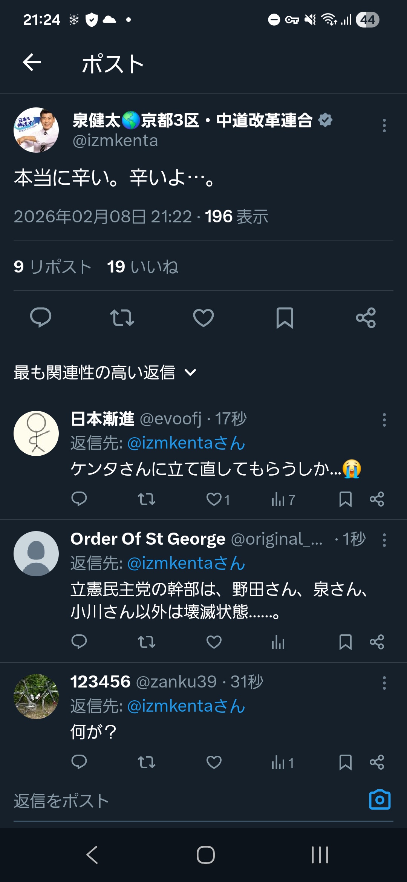This screenshot has width=407, height=882.
Task: Bookmark the main post
Action: pos(285,318)
